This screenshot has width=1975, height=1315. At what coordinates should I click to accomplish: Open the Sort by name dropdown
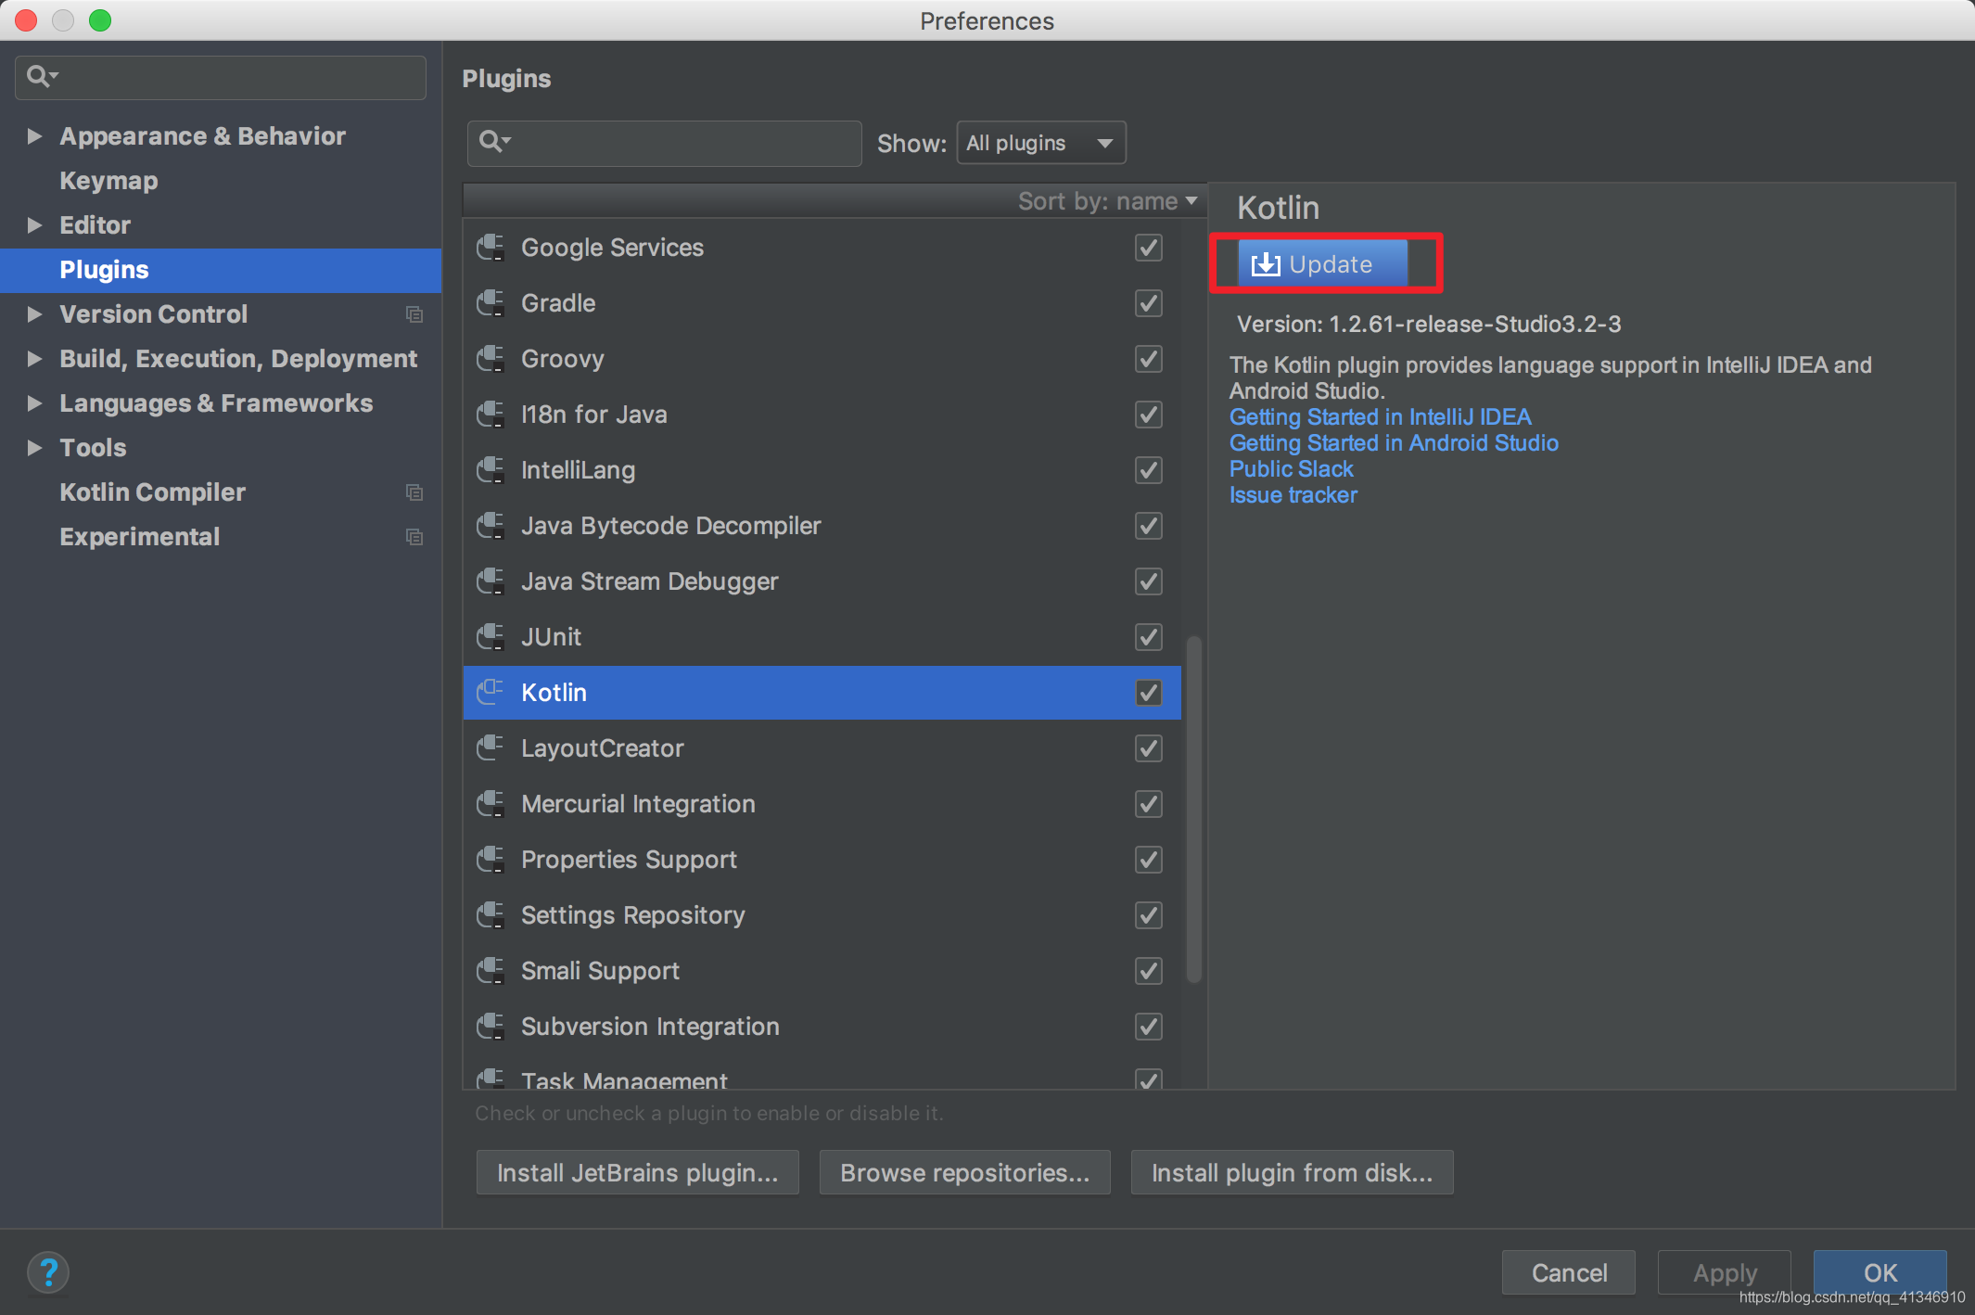tap(1108, 201)
